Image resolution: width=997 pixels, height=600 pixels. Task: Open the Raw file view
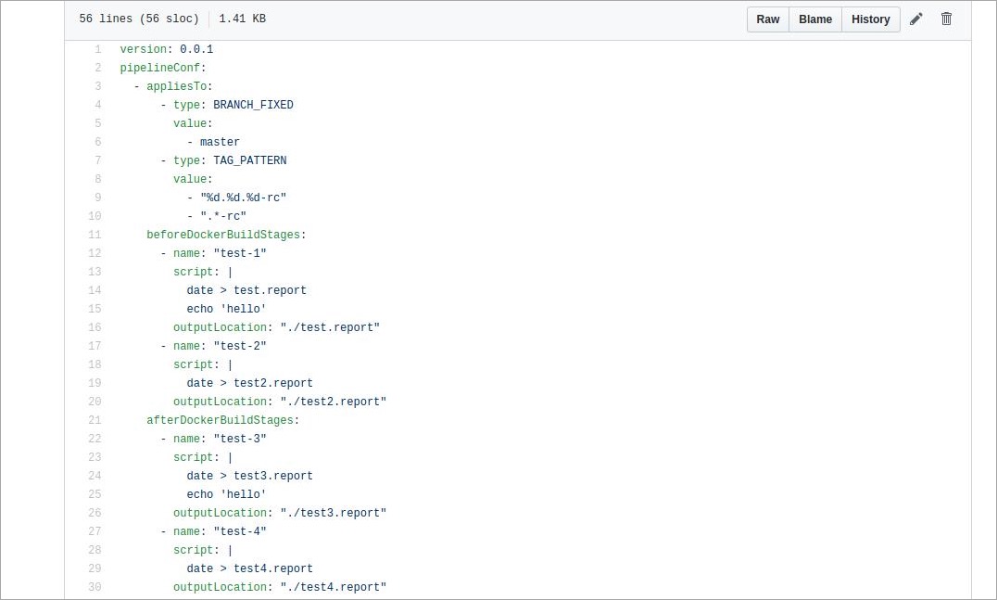[x=767, y=19]
